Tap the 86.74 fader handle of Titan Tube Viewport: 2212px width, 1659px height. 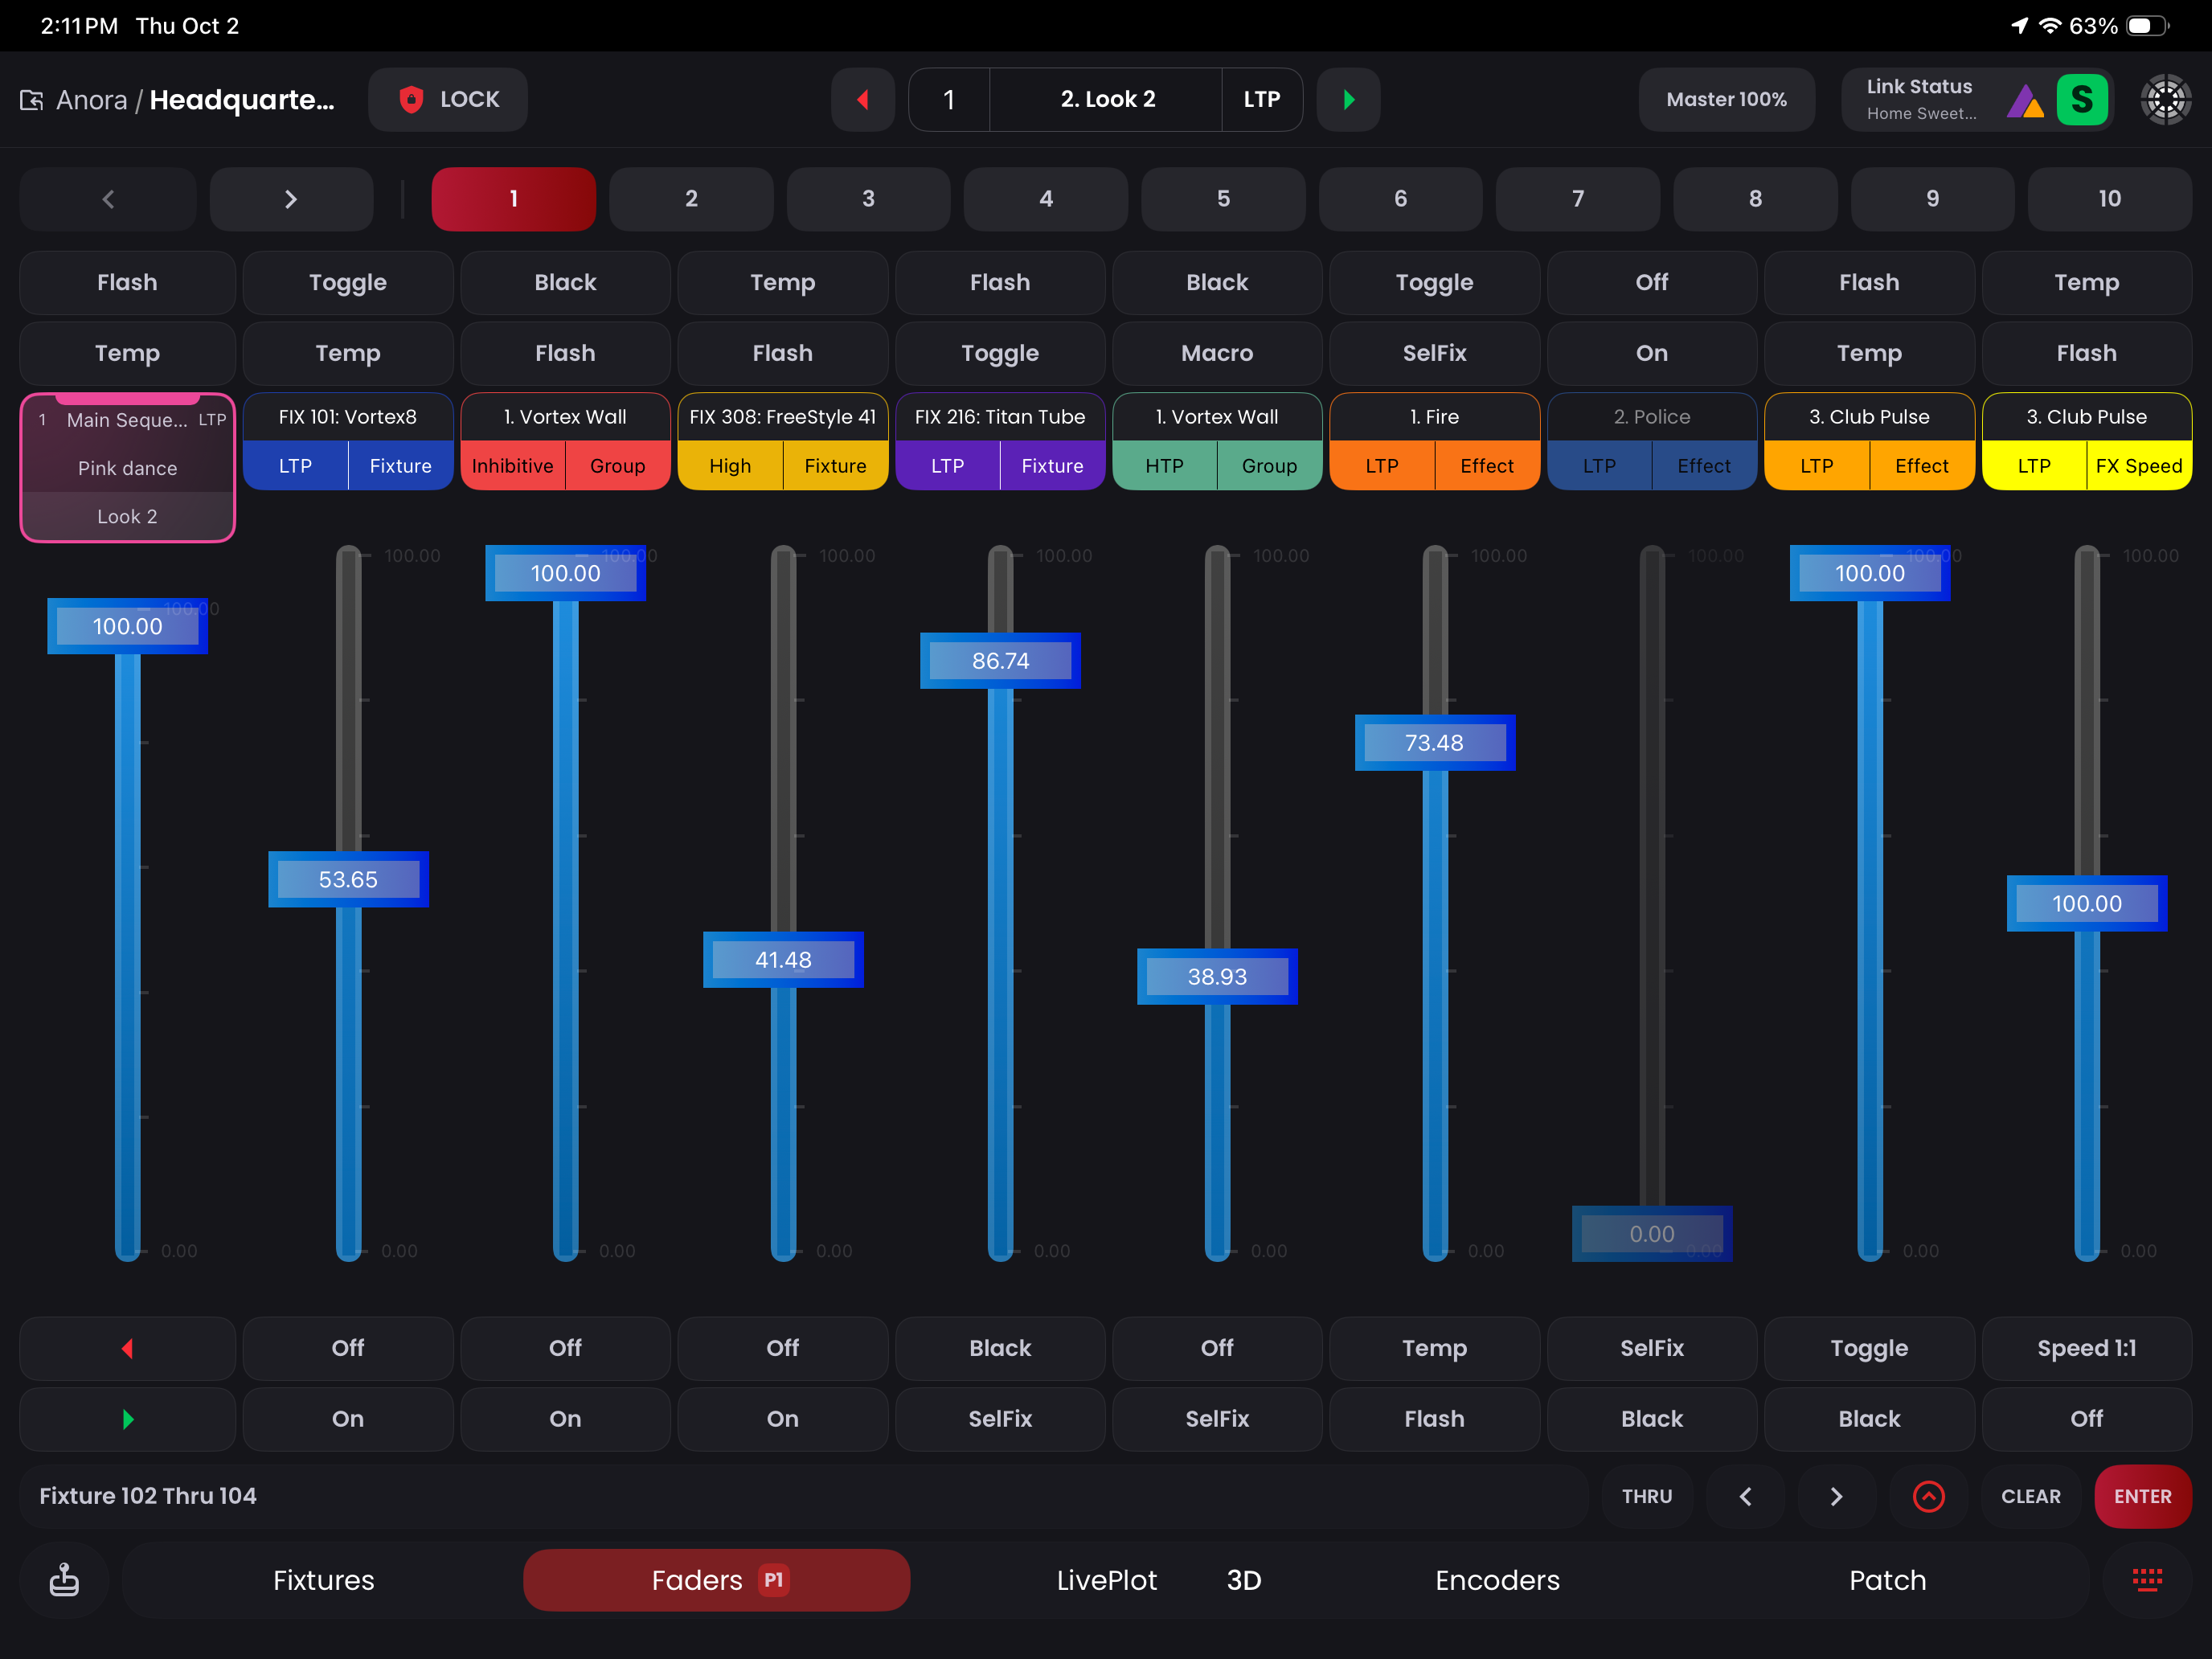pyautogui.click(x=1000, y=661)
